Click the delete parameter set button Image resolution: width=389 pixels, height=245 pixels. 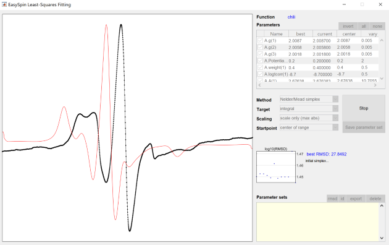tap(375, 199)
